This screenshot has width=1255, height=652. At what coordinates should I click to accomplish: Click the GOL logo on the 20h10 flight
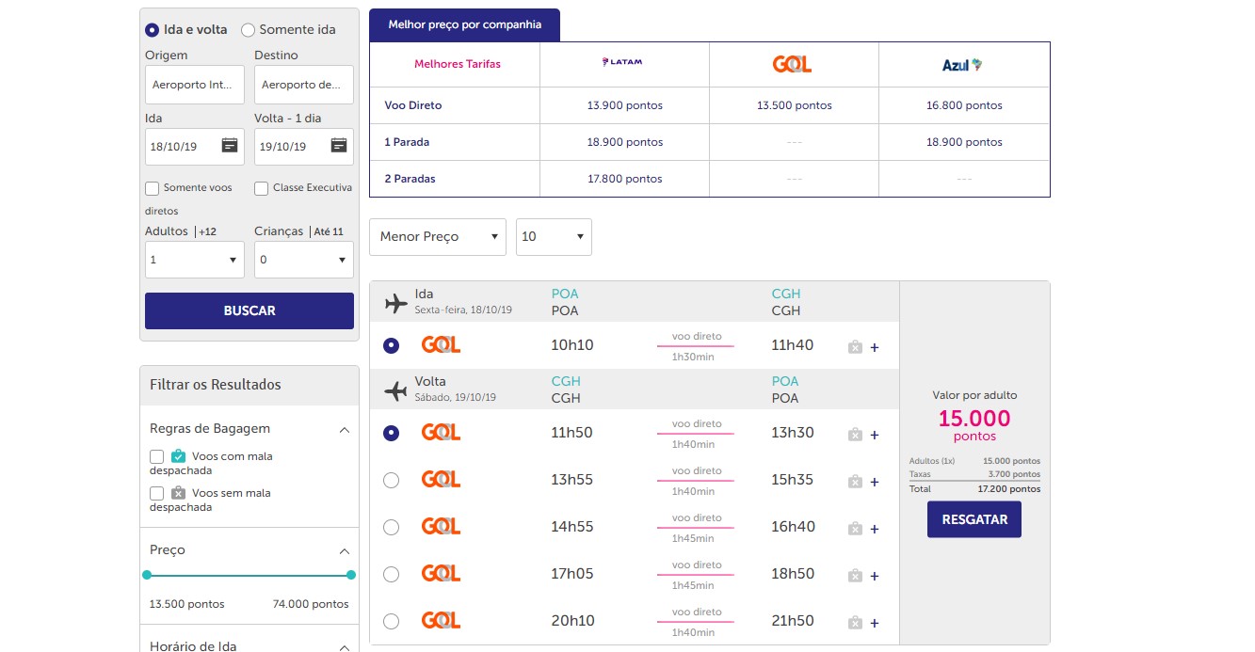point(441,620)
